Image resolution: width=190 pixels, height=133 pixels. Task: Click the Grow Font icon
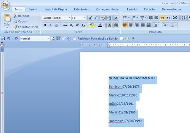pyautogui.click(x=90, y=18)
